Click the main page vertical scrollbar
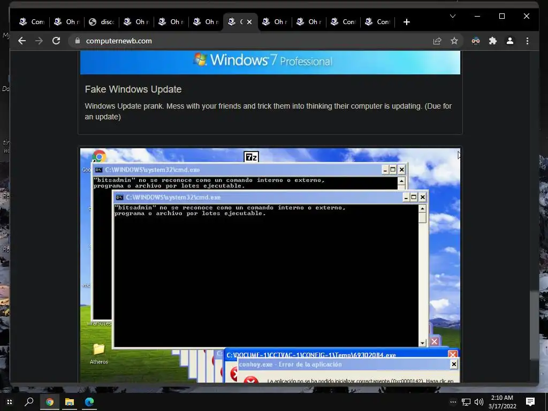The width and height of the screenshot is (548, 411). click(x=534, y=325)
